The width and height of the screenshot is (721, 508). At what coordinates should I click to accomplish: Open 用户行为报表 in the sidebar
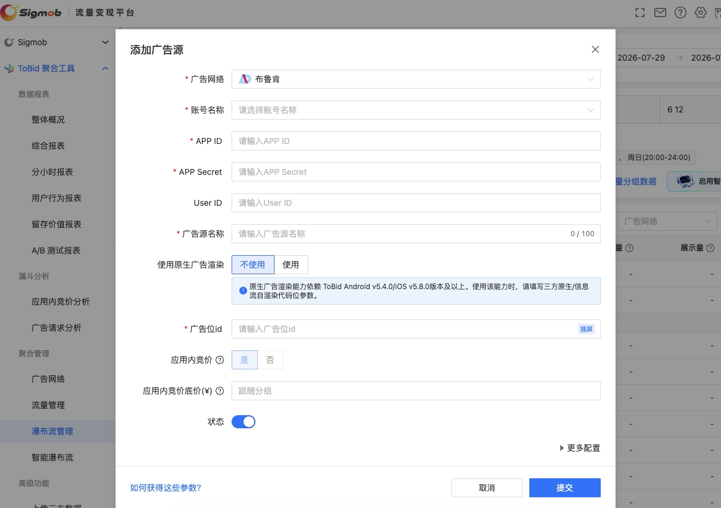[x=57, y=198]
